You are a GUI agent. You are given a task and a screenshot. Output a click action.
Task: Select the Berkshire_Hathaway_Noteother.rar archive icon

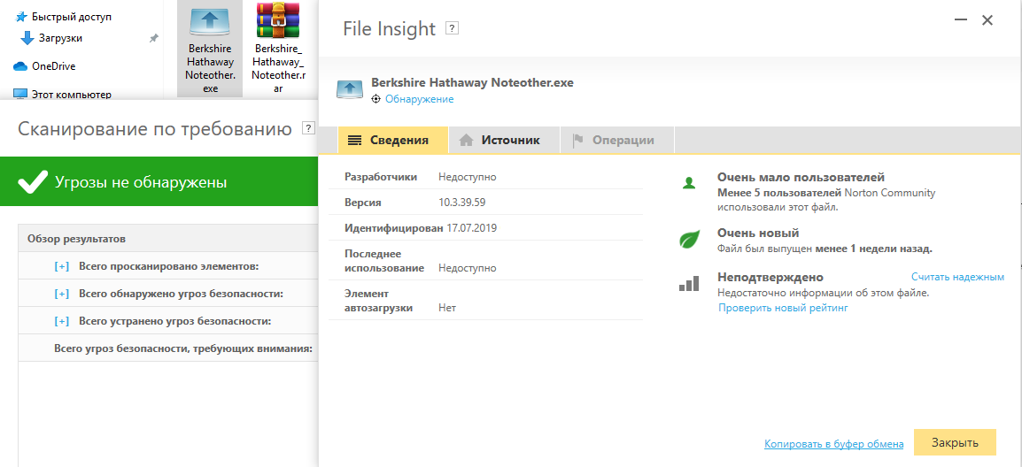[x=278, y=20]
